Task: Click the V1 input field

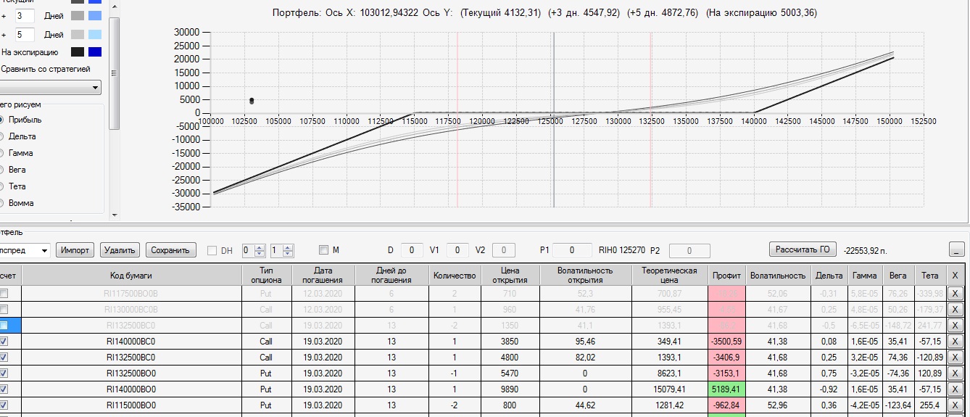Action: point(457,250)
